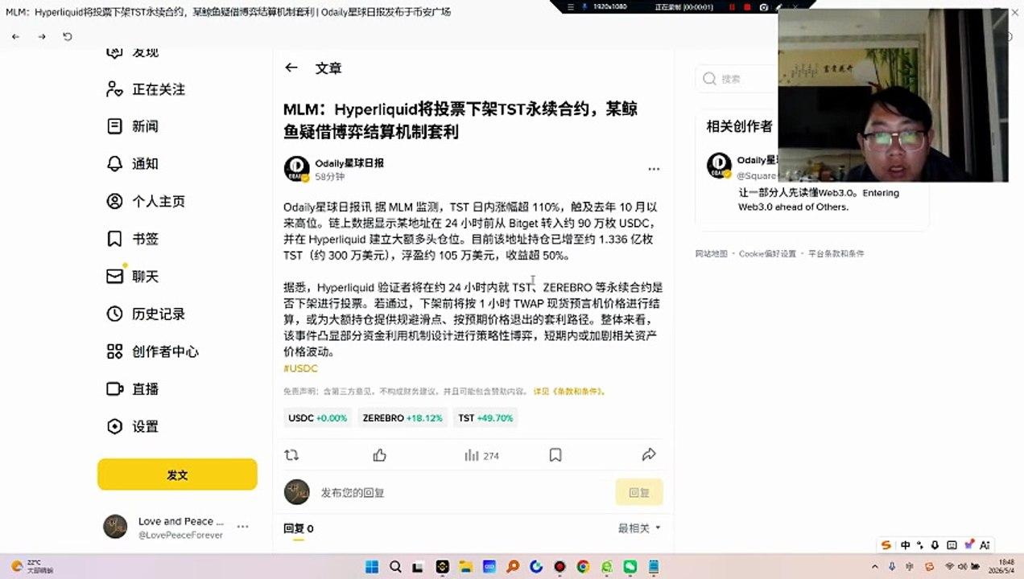Open 书签 (Bookmarks) in sidebar
This screenshot has height=579, width=1024.
(x=133, y=239)
